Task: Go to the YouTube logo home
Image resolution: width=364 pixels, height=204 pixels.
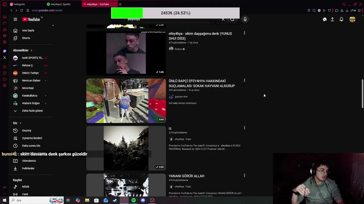Action: tap(31, 19)
